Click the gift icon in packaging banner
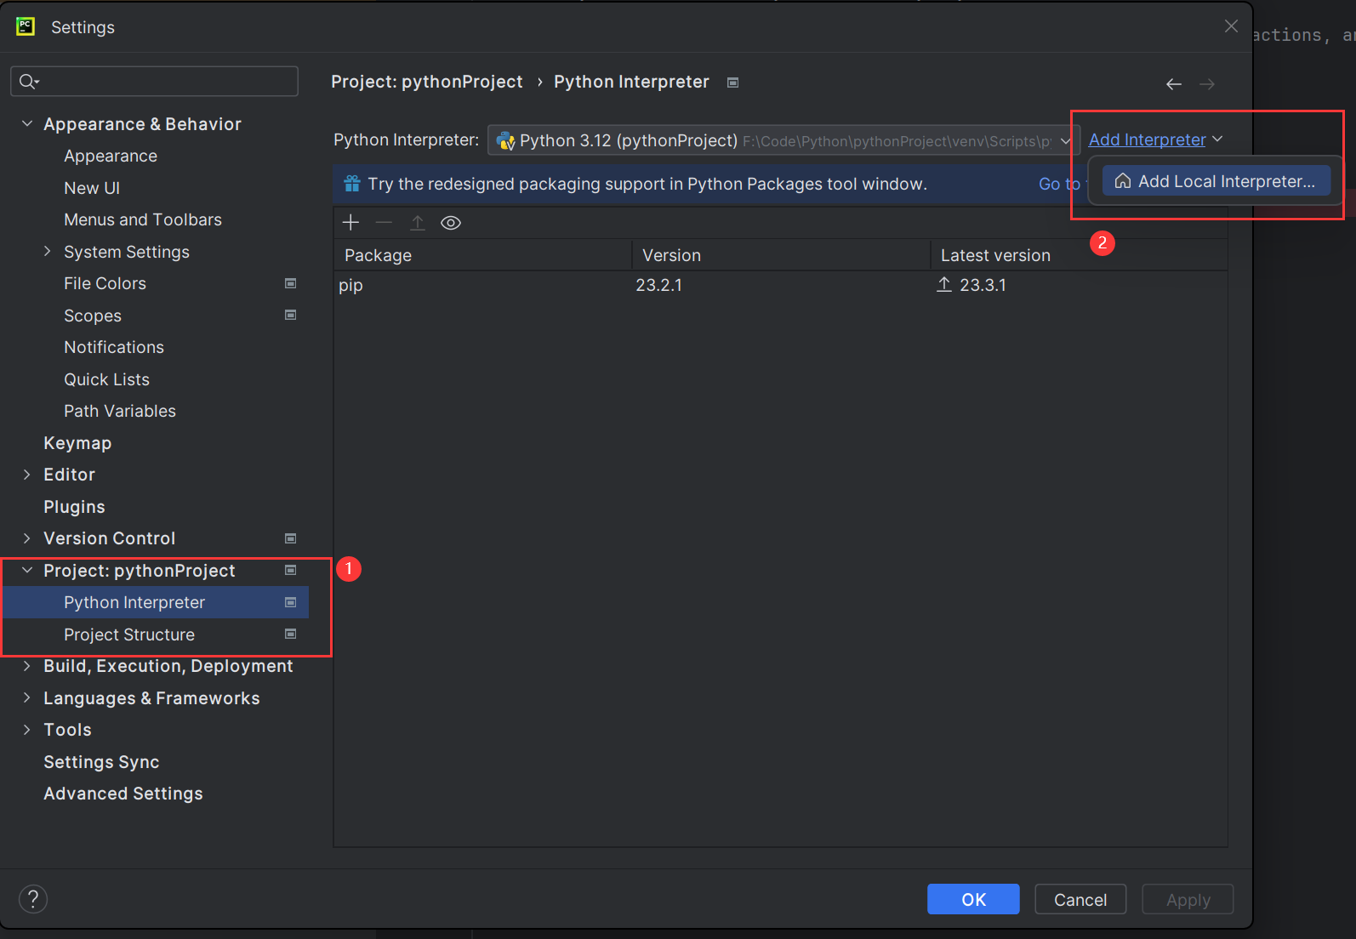1356x939 pixels. point(352,184)
